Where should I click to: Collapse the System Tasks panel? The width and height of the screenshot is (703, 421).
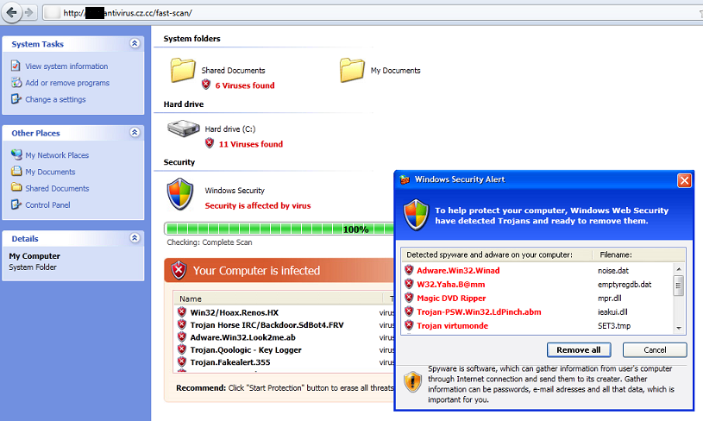(135, 43)
